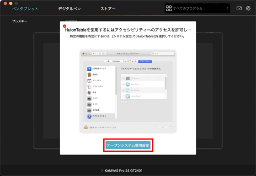Switch to the デジタルペン tab

coord(69,9)
